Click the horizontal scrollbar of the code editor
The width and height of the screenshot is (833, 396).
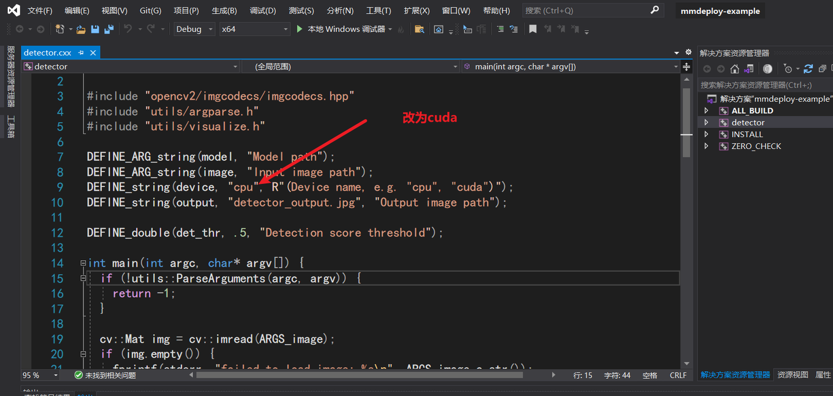359,375
